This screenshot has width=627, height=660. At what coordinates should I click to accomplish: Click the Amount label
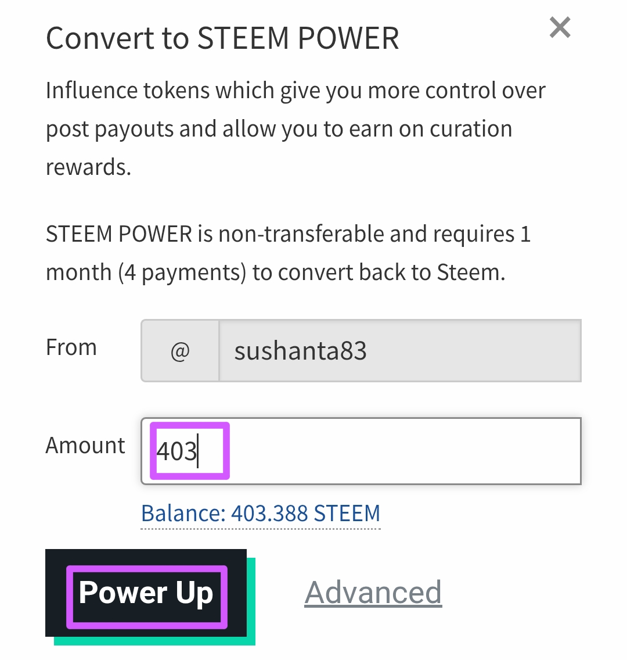pyautogui.click(x=85, y=446)
